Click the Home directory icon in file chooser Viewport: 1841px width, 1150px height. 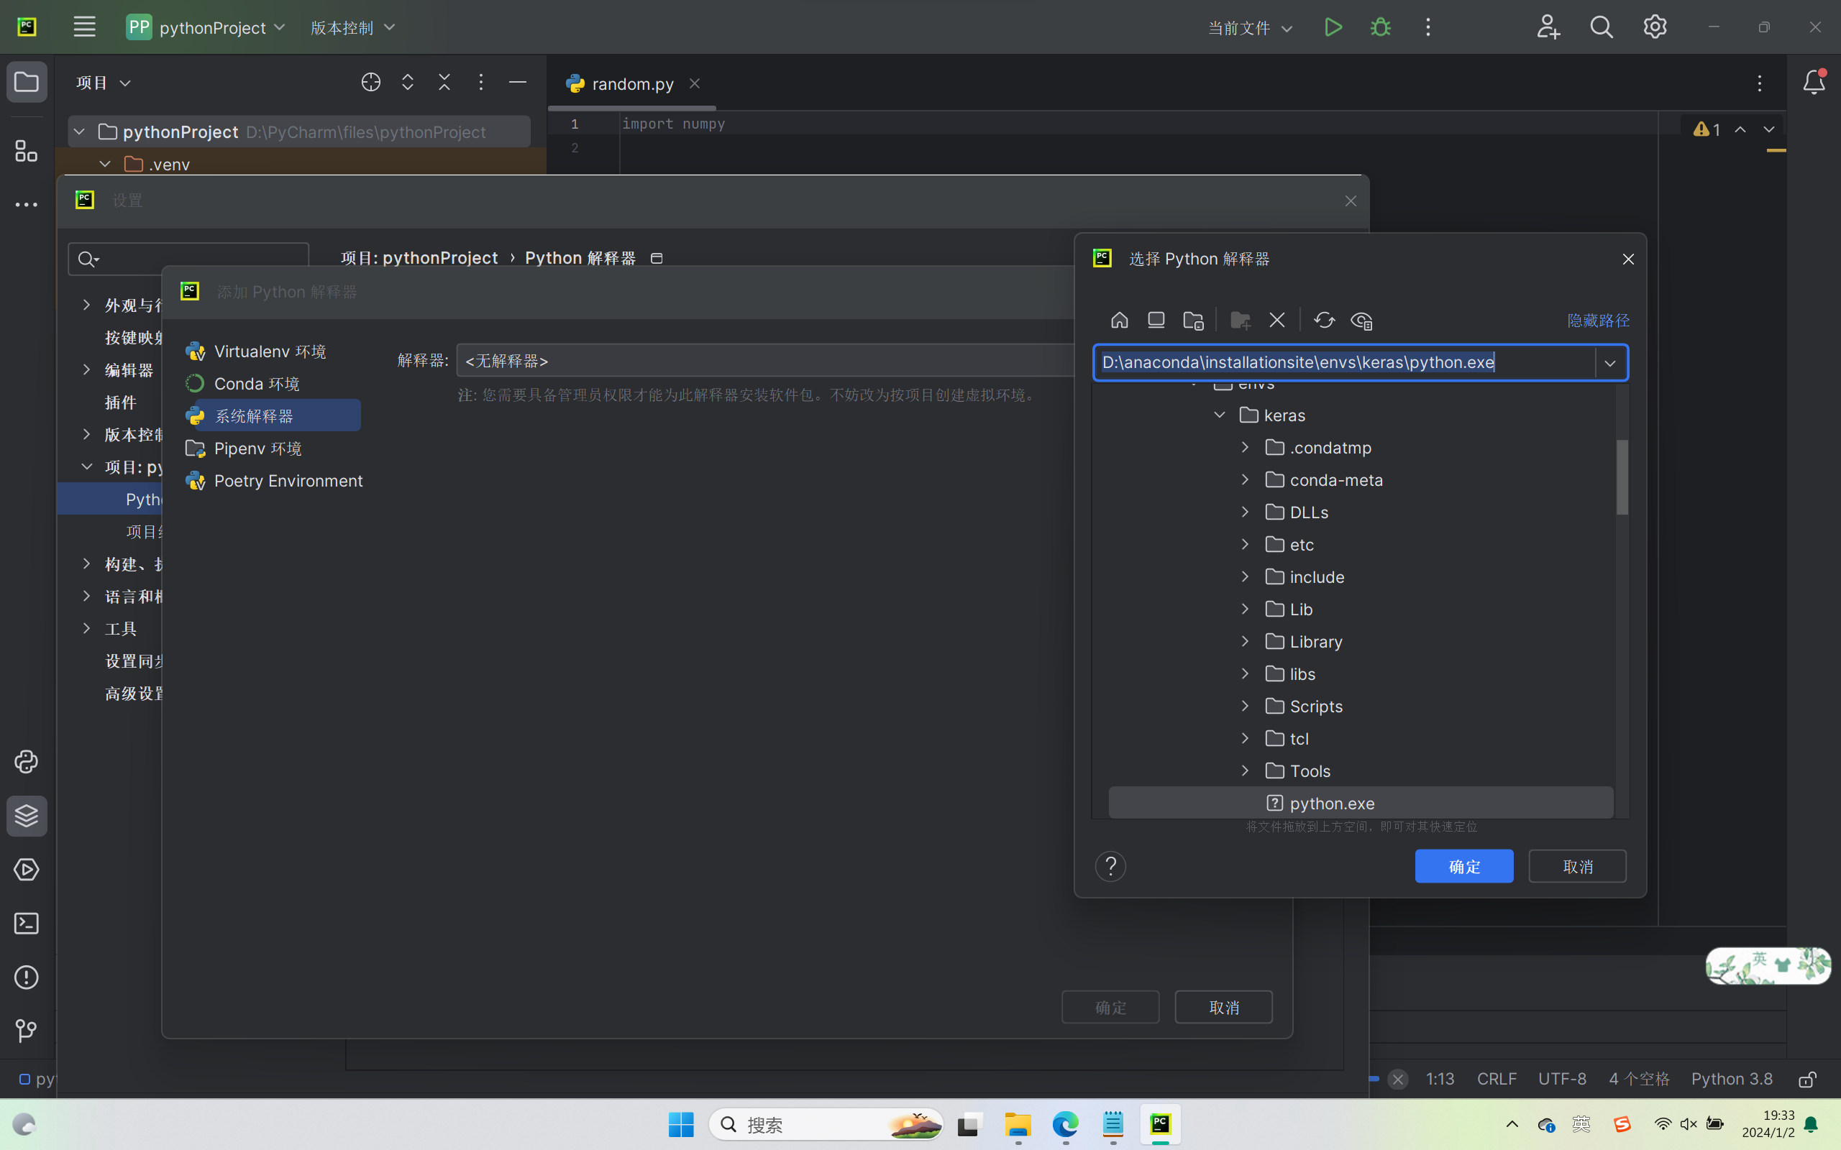tap(1119, 321)
